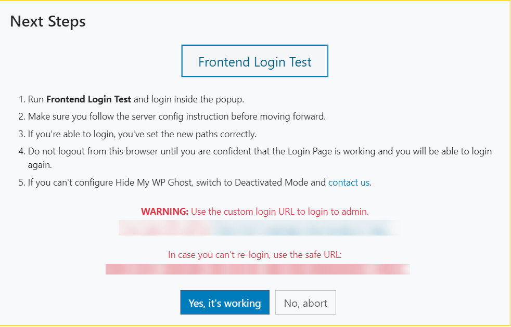Image resolution: width=511 pixels, height=327 pixels.
Task: Open the "contact us" link
Action: [x=349, y=182]
